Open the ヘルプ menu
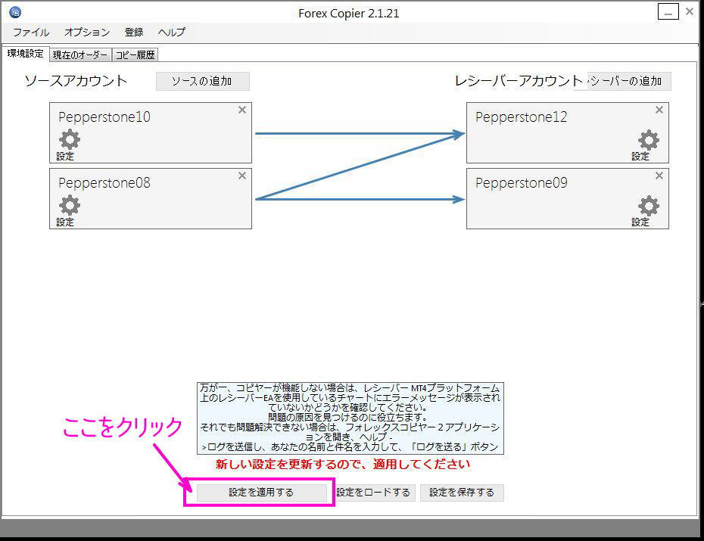 coord(171,33)
